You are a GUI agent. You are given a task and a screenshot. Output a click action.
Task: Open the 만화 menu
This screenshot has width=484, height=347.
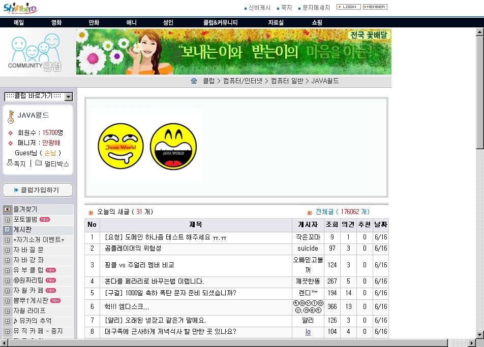click(x=94, y=22)
